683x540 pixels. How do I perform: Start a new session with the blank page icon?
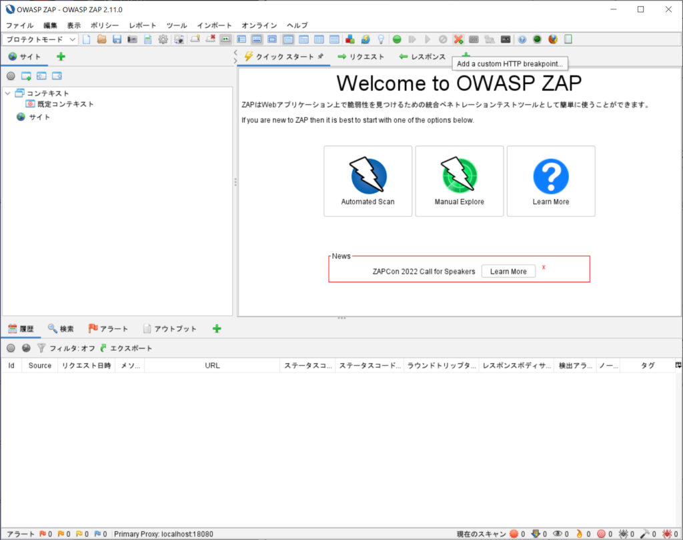point(87,39)
